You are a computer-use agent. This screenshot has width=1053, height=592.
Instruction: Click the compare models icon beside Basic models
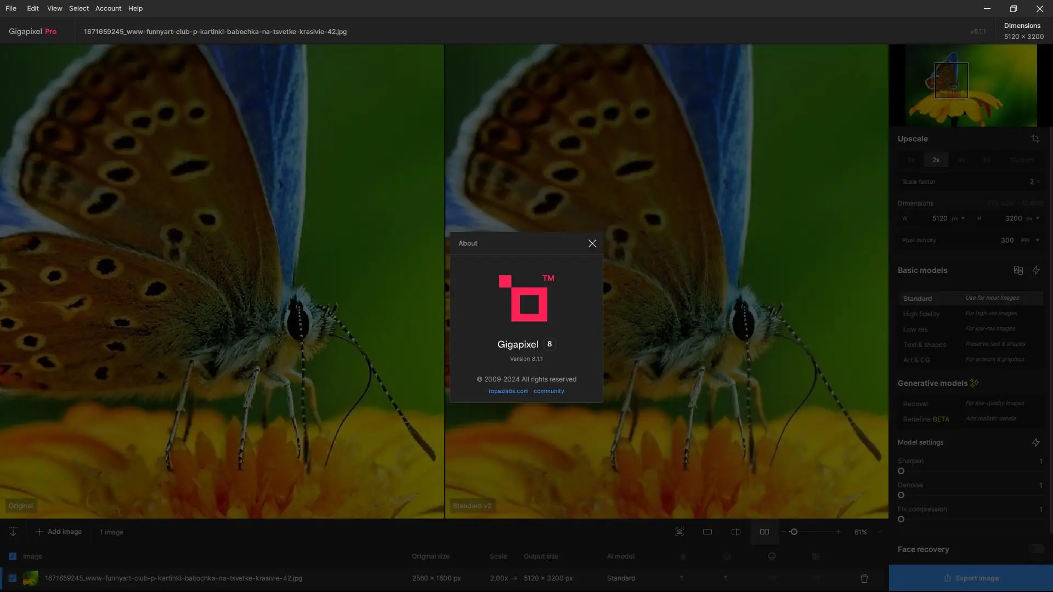point(1018,270)
